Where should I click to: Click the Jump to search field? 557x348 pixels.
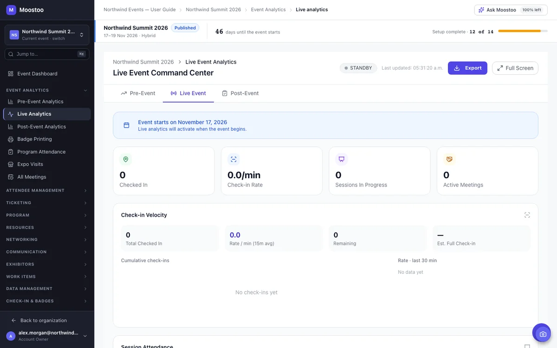point(47,54)
